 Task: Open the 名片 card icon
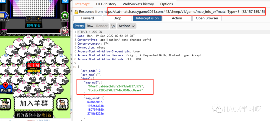(x=3, y=17)
